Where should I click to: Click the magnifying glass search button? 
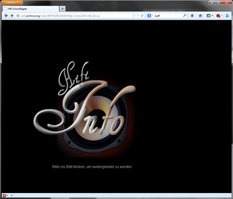click(185, 16)
